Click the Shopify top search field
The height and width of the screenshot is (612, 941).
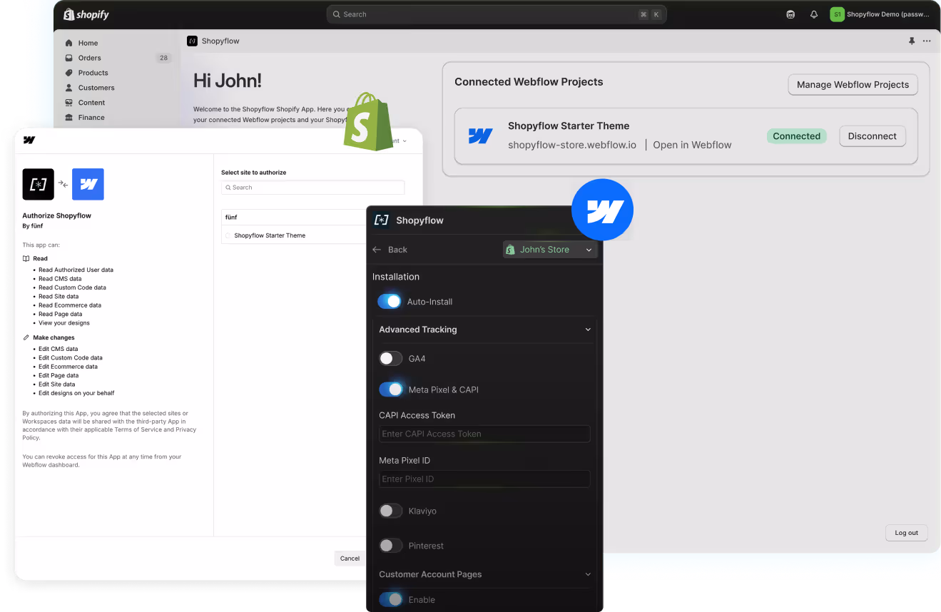pos(497,14)
